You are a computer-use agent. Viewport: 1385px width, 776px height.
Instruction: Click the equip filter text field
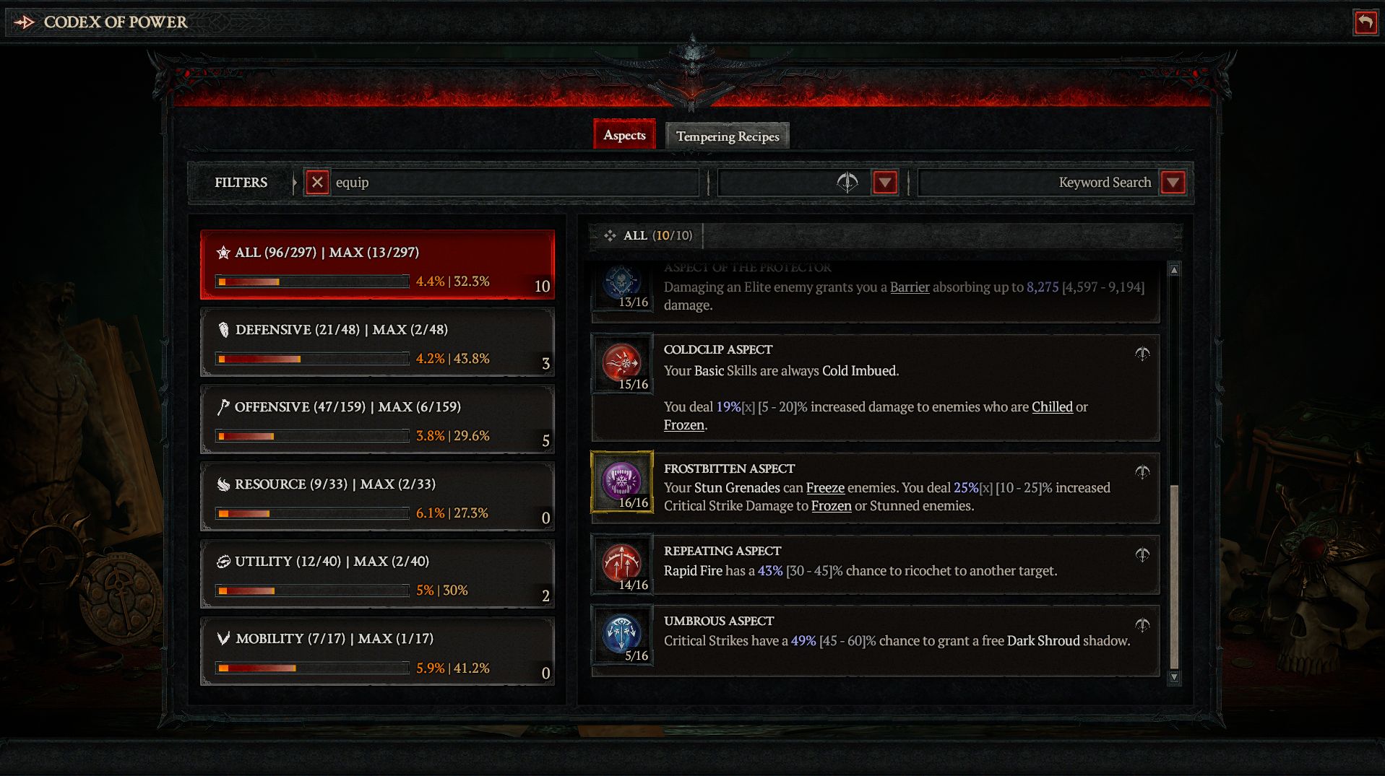click(x=514, y=183)
